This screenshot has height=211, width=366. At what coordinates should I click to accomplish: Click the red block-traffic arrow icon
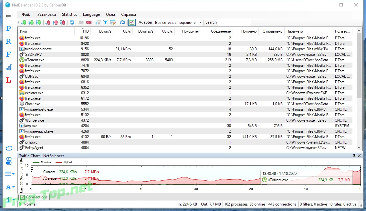(89, 22)
